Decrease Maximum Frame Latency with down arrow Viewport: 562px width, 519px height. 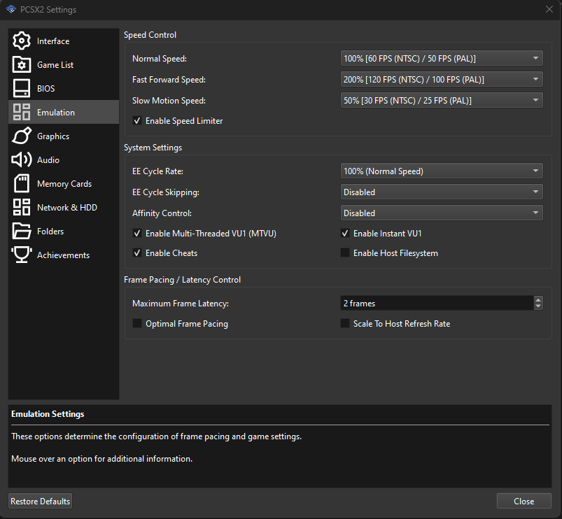(538, 306)
